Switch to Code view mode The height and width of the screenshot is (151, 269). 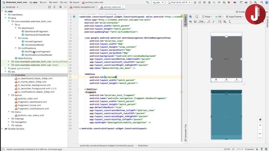[240, 12]
